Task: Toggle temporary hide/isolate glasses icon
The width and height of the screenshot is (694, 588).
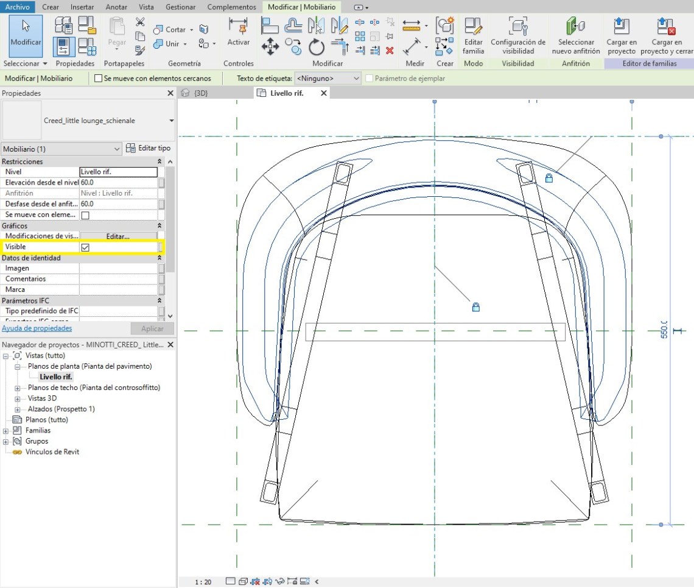Action: click(x=280, y=581)
